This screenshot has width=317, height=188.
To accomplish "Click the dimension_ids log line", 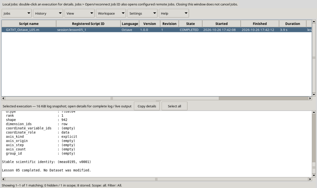I will pyautogui.click(x=37, y=124).
